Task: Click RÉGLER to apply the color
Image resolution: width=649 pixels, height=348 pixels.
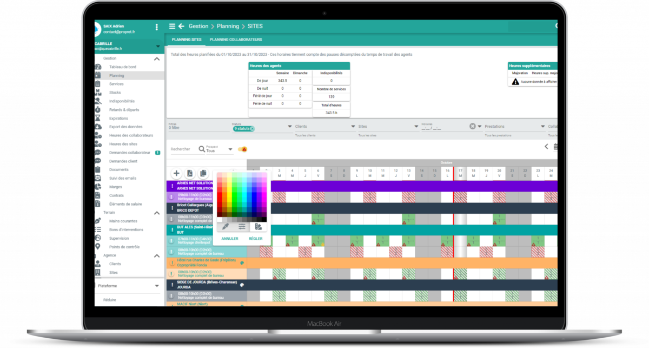Action: pos(256,238)
